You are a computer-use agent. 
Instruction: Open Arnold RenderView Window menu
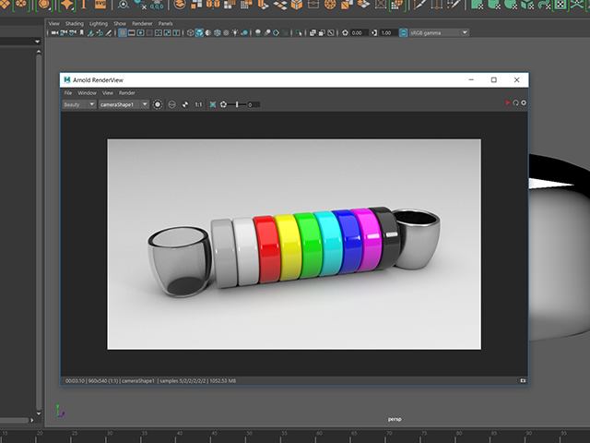(x=87, y=92)
